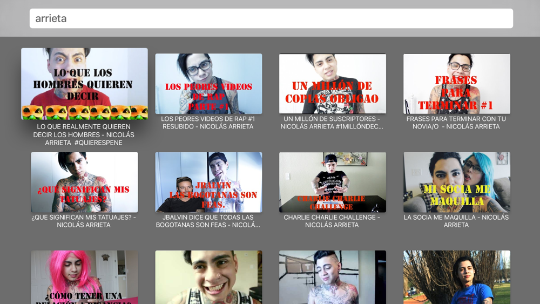The width and height of the screenshot is (540, 304).
Task: Select the 'Mi socia me maquilla' thumbnail
Action: (x=456, y=182)
